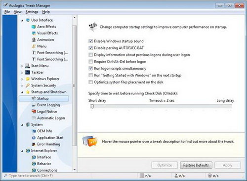Enable display of previous logons information
247x181 pixels.
[x=90, y=55]
